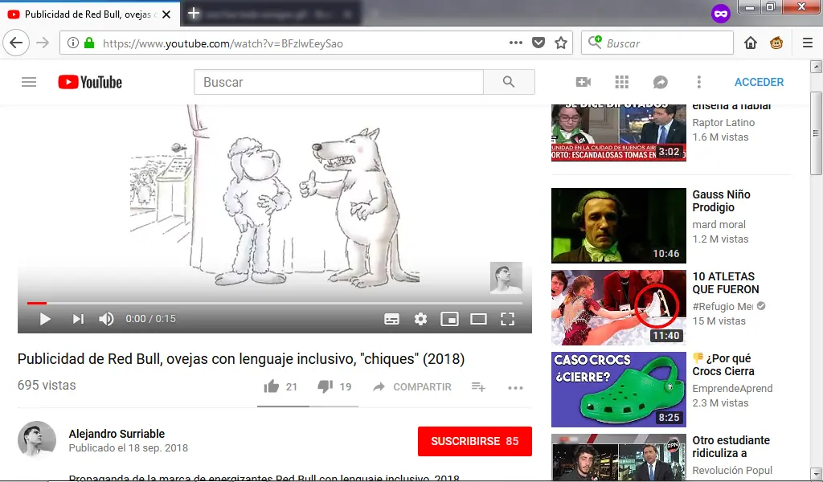Image resolution: width=823 pixels, height=482 pixels.
Task: Open Firefox home page icon
Action: [x=751, y=43]
